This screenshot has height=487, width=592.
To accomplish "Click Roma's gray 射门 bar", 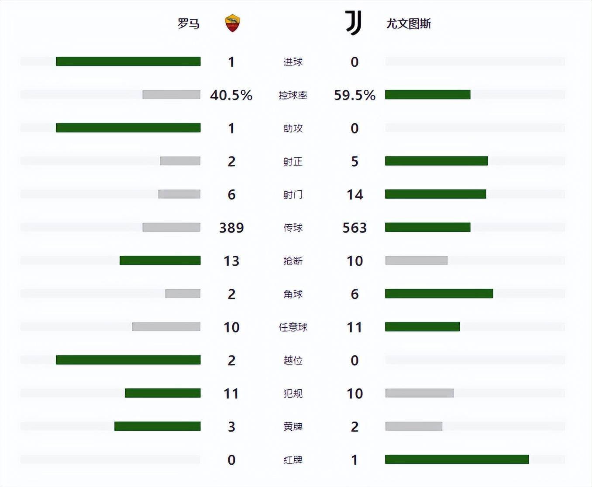I will click(179, 194).
